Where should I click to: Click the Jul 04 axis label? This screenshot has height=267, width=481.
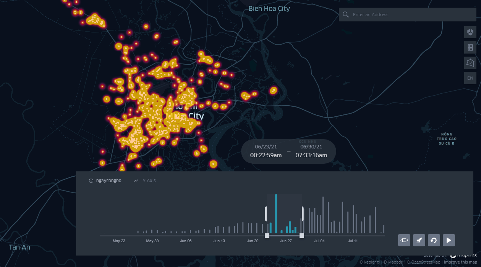pos(319,241)
